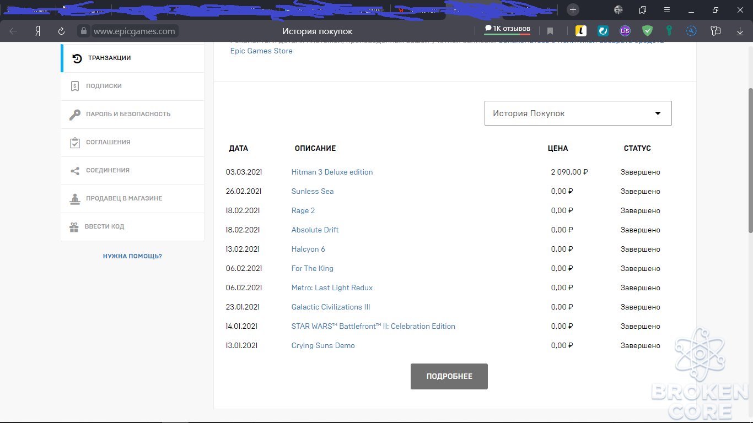Click Завершено status in Hitman 3 row

pyautogui.click(x=640, y=172)
